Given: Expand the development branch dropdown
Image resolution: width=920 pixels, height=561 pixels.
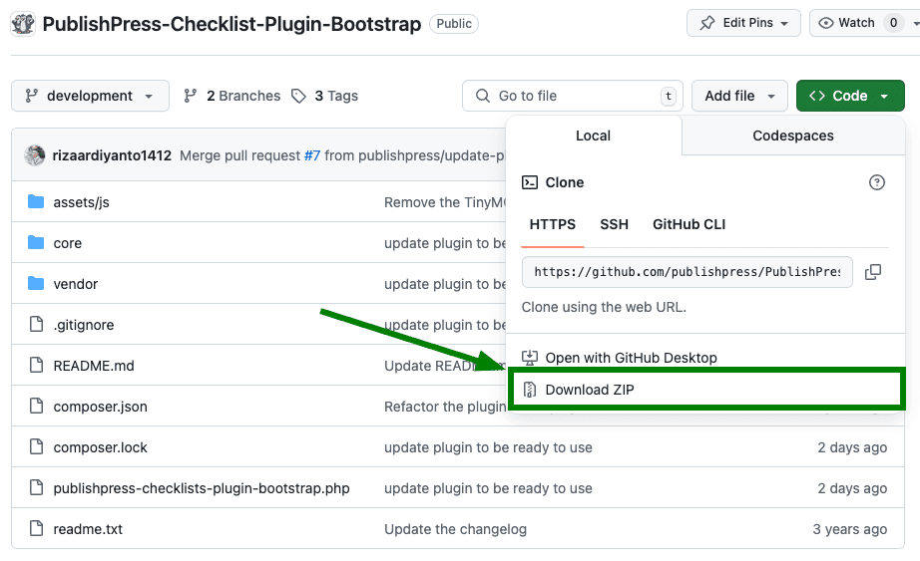Looking at the screenshot, I should coord(90,96).
